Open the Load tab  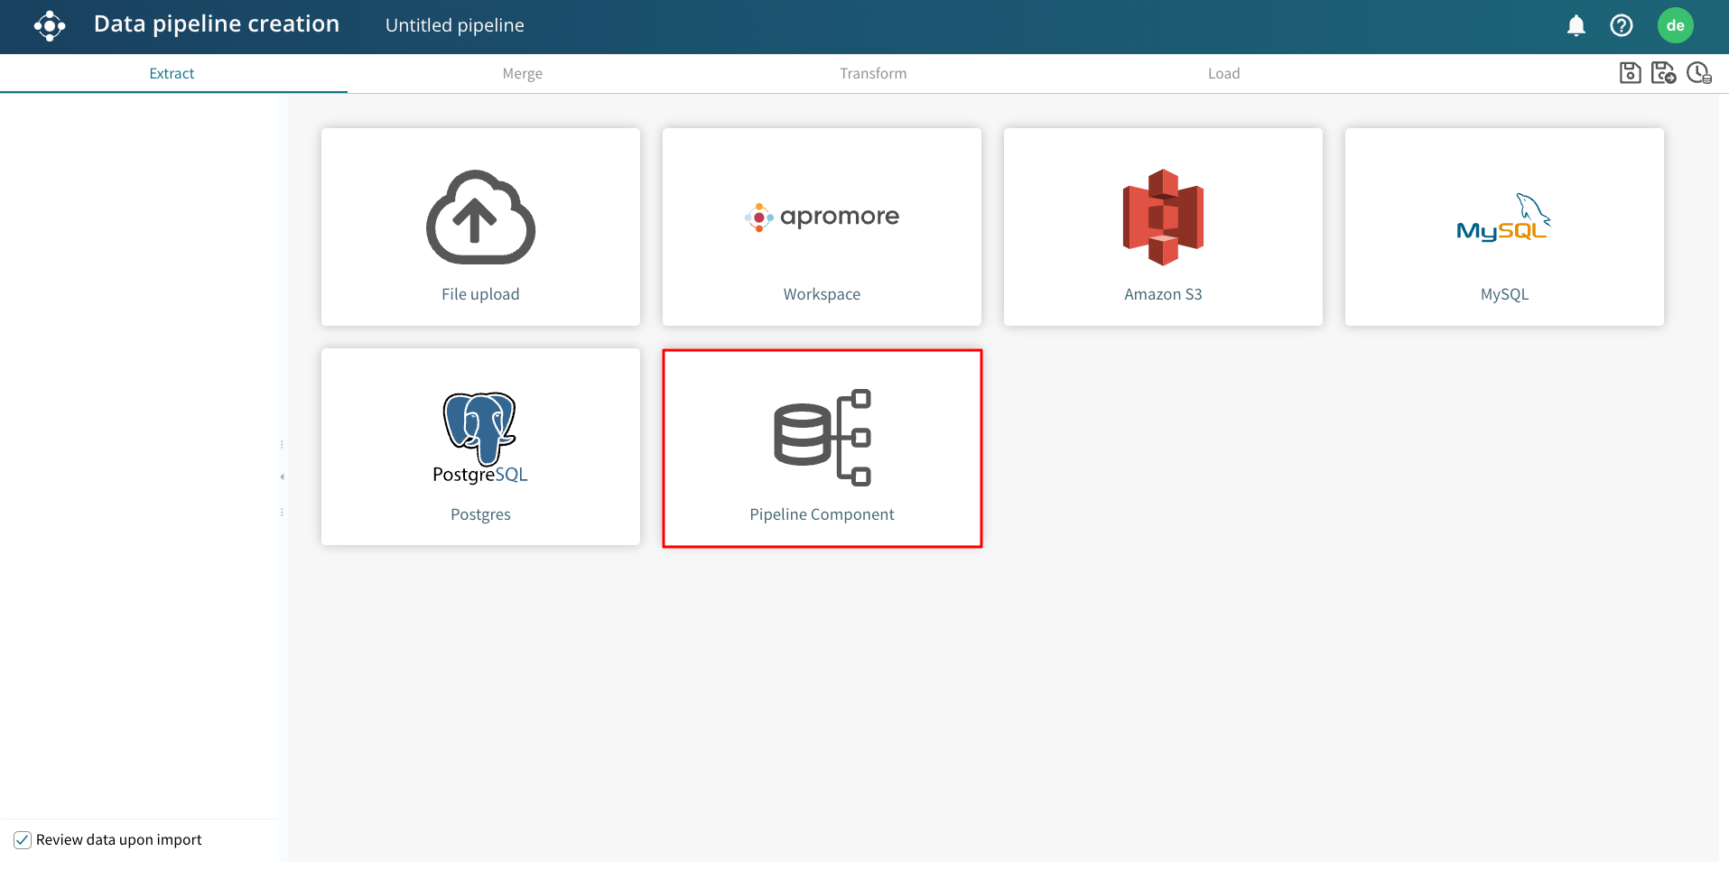pos(1223,74)
